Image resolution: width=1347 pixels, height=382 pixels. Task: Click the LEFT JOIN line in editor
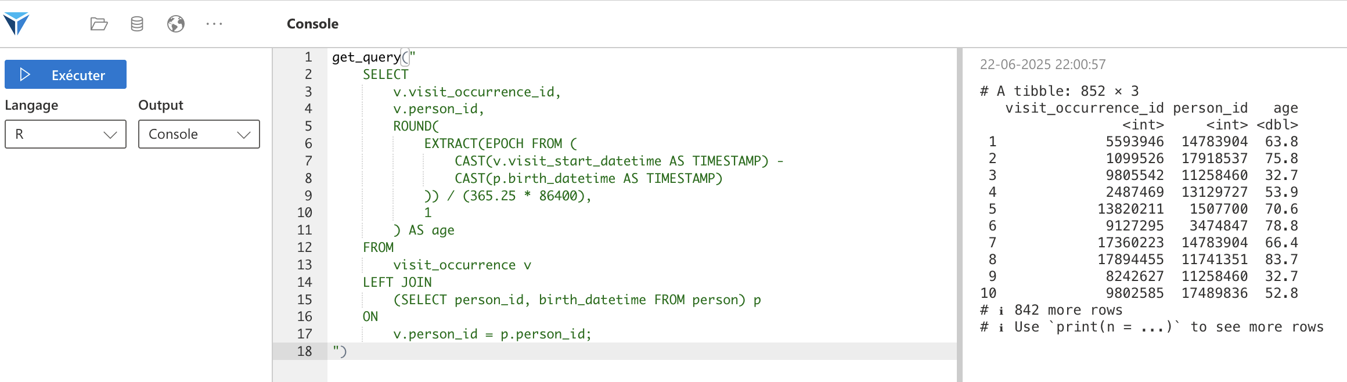coord(397,282)
